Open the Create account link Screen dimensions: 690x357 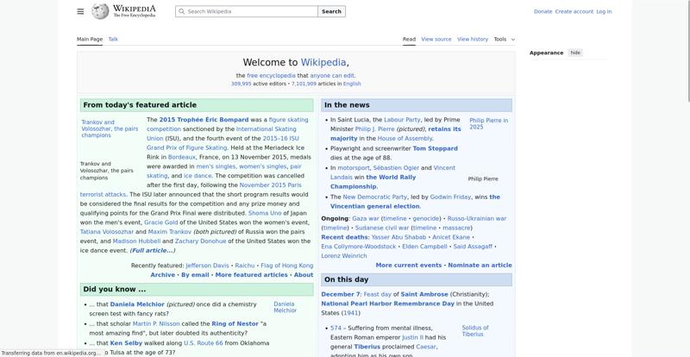point(574,12)
